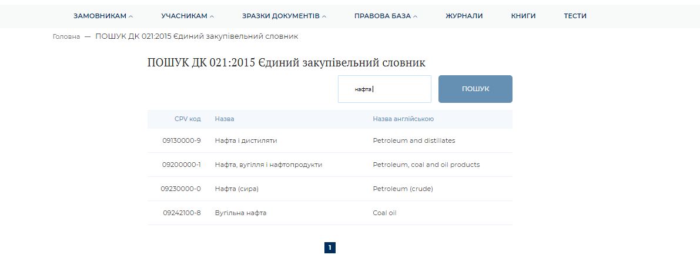
Task: Click the ПОШУК button
Action: (475, 89)
